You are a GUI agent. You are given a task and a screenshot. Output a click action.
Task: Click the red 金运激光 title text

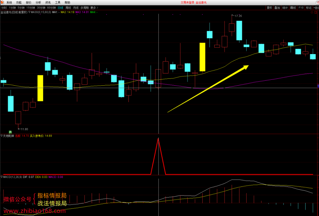pos(201,3)
